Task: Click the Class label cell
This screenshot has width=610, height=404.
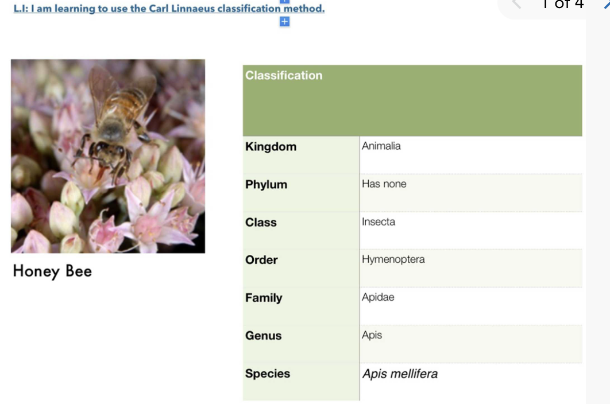Action: click(301, 231)
